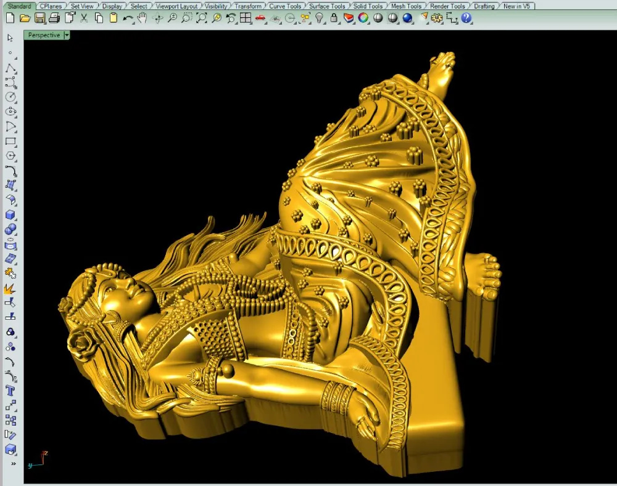Select the Polyline tool in the sidebar

10,68
